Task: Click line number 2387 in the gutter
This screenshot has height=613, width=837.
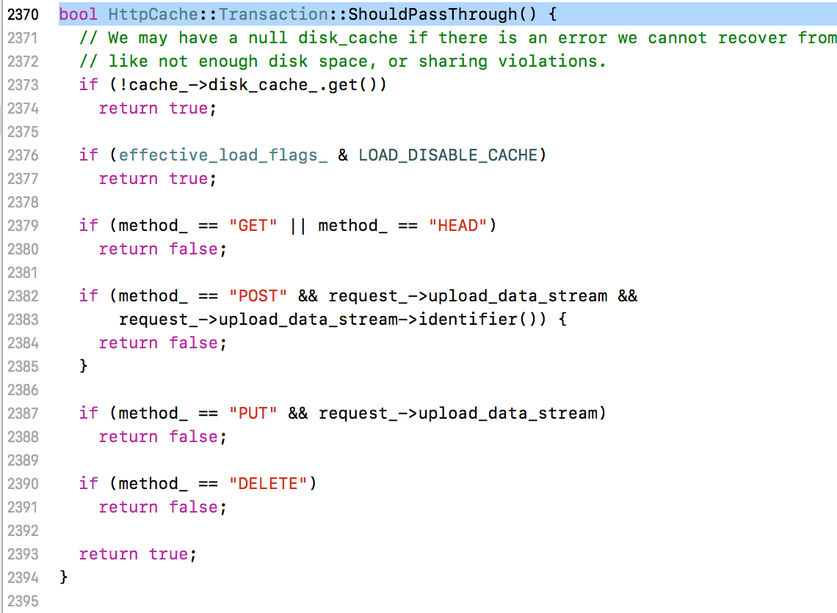Action: (x=23, y=413)
